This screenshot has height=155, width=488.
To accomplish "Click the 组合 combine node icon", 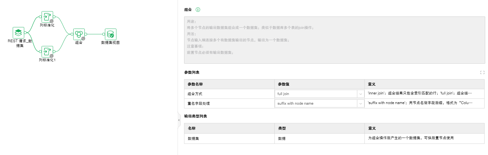I will point(79,34).
